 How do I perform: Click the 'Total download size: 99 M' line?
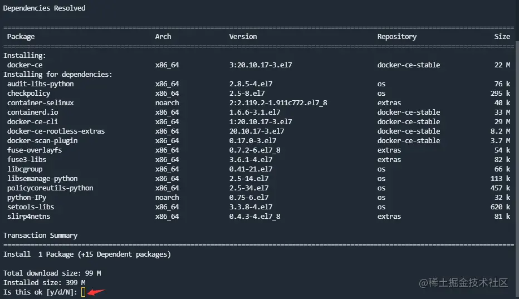point(52,273)
